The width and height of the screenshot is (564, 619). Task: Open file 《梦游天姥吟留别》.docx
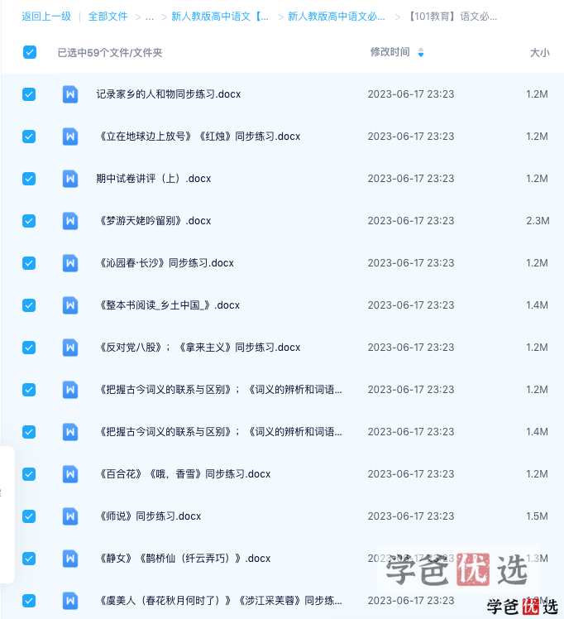point(154,221)
